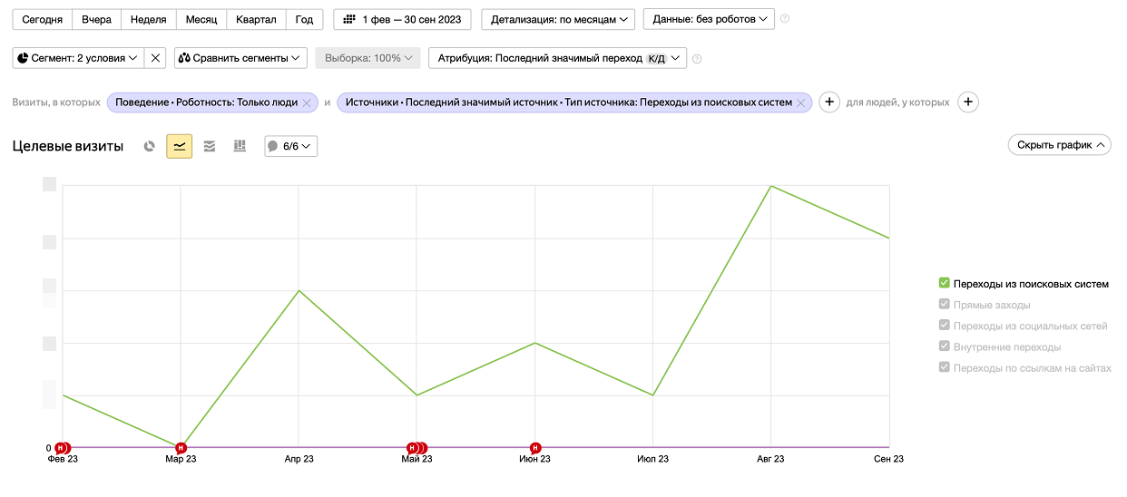Collapse chart with 'Скрыть график'
1127x497 pixels.
point(1059,145)
